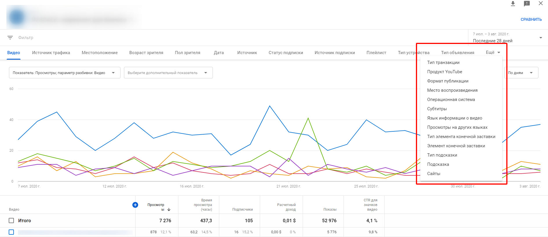Screen dimensions: 548x237
Task: Switch to Источник трафика tab
Action: tap(51, 53)
